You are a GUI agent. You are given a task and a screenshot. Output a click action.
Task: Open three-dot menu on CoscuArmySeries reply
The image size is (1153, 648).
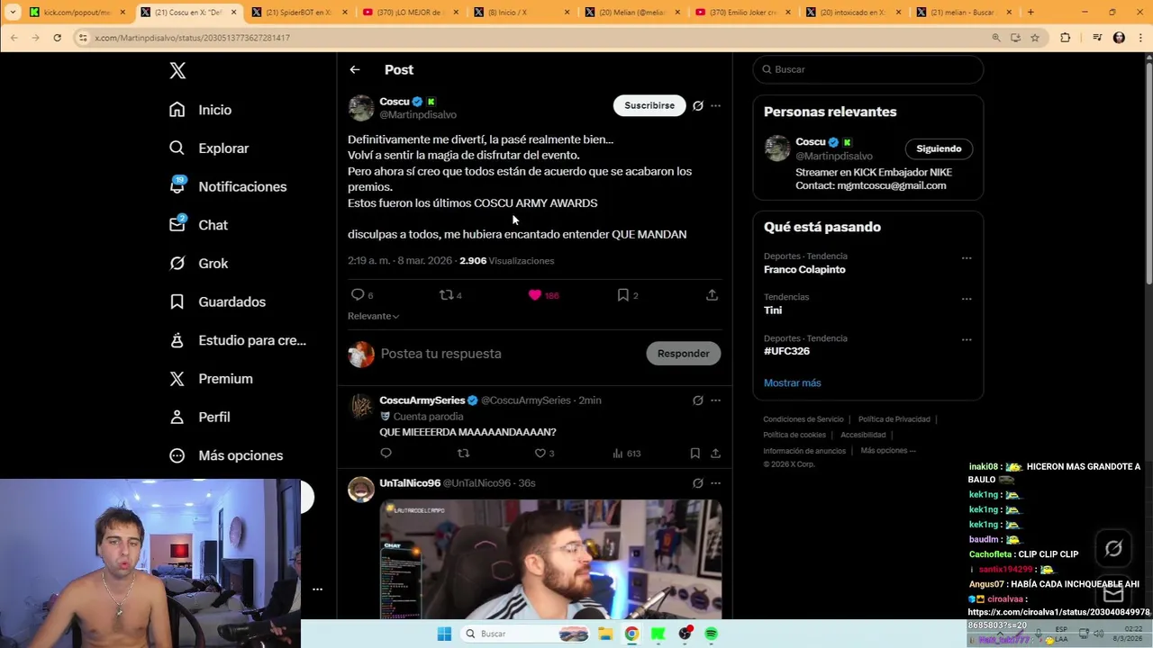pyautogui.click(x=715, y=400)
